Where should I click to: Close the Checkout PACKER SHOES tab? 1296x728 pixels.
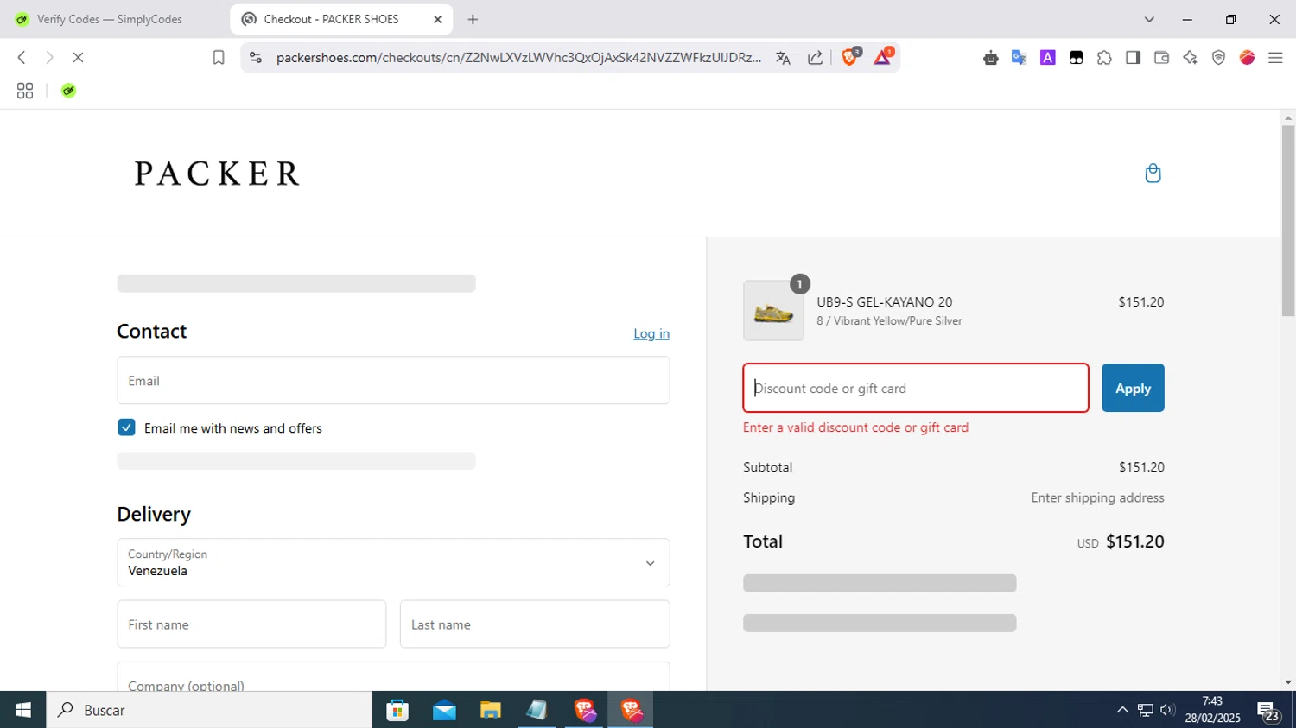(437, 19)
